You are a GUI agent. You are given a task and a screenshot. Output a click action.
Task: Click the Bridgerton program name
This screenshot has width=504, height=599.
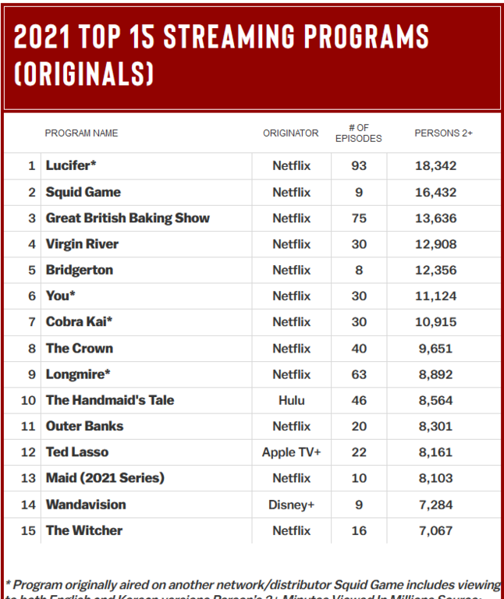pos(79,270)
